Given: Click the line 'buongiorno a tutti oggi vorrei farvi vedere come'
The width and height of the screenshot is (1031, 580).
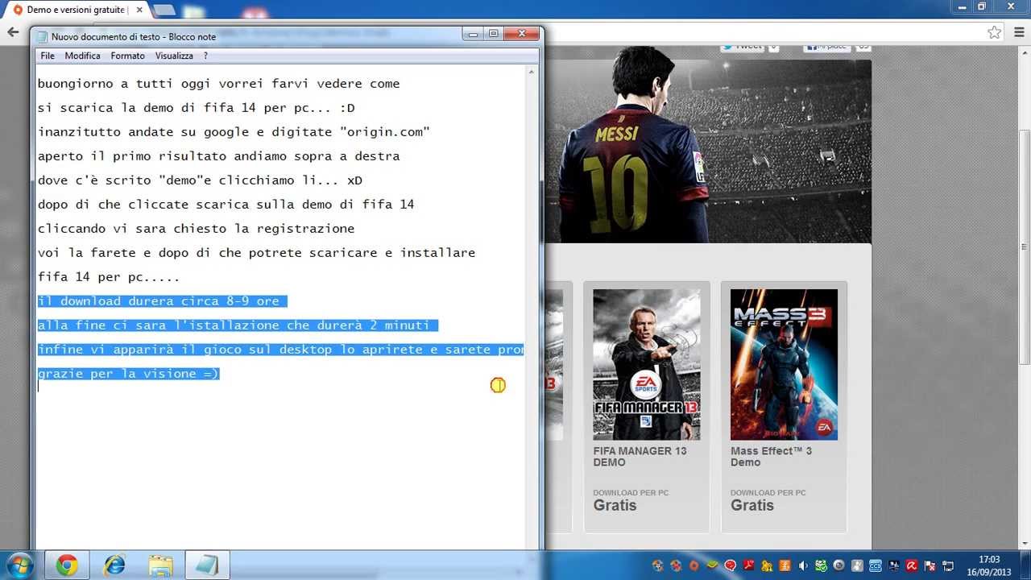Looking at the screenshot, I should (x=218, y=84).
